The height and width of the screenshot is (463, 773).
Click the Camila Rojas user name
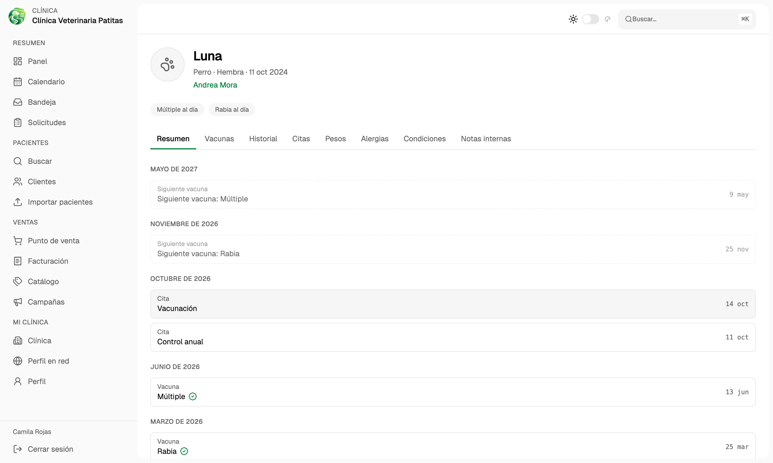32,432
